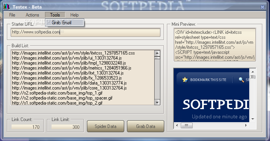The height and width of the screenshot is (141, 270).
Task: Click the star Bookmark This Site icon in preview
Action: 185,80
